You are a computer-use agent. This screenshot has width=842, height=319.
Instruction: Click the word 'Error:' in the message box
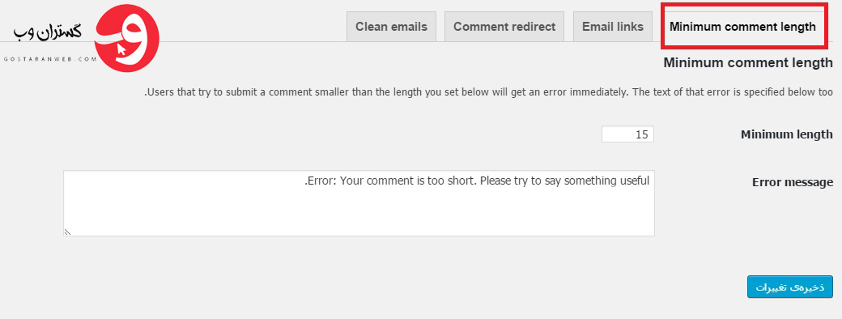321,181
